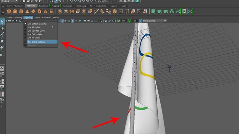This screenshot has width=239, height=134.
Task: Click the Mirror geometry shelf icon
Action: (x=72, y=11)
